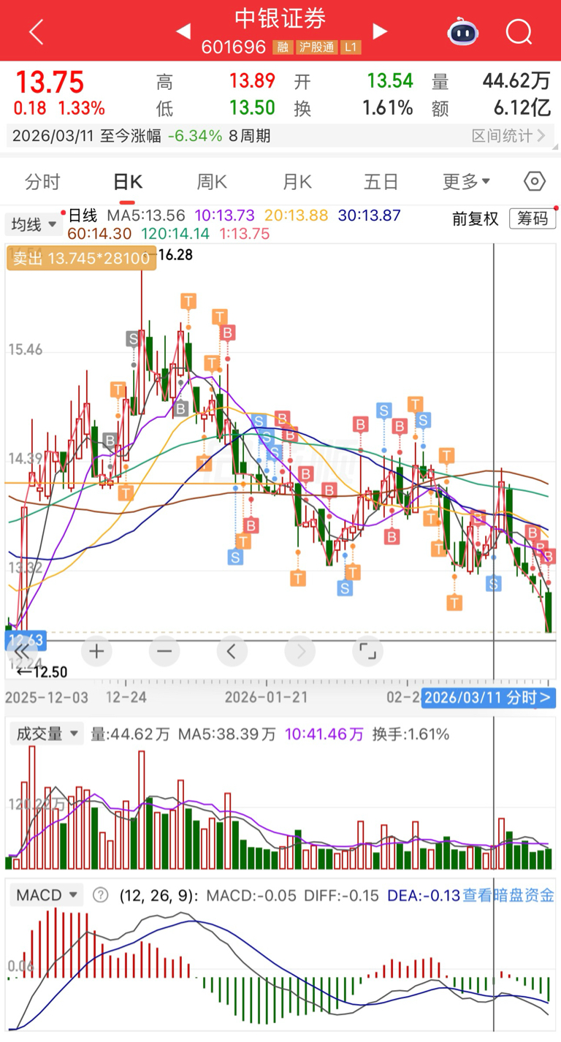Tap DEA:-0.13 indicator value

(x=424, y=895)
